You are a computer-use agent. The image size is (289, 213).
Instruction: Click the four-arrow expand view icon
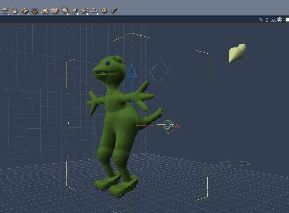pyautogui.click(x=280, y=20)
